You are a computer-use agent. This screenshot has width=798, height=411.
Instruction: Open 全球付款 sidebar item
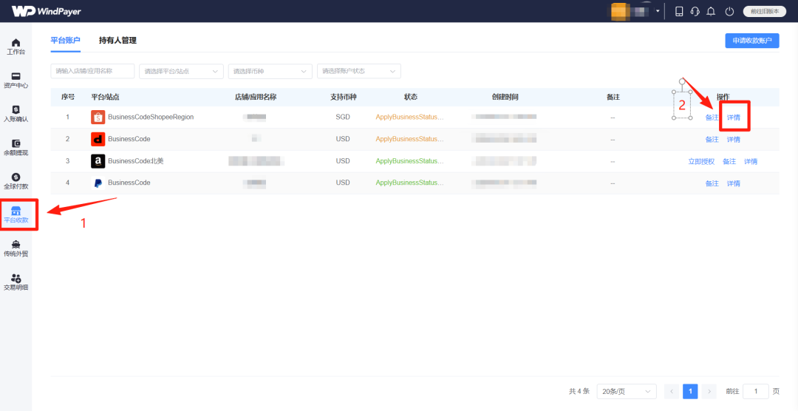(16, 181)
